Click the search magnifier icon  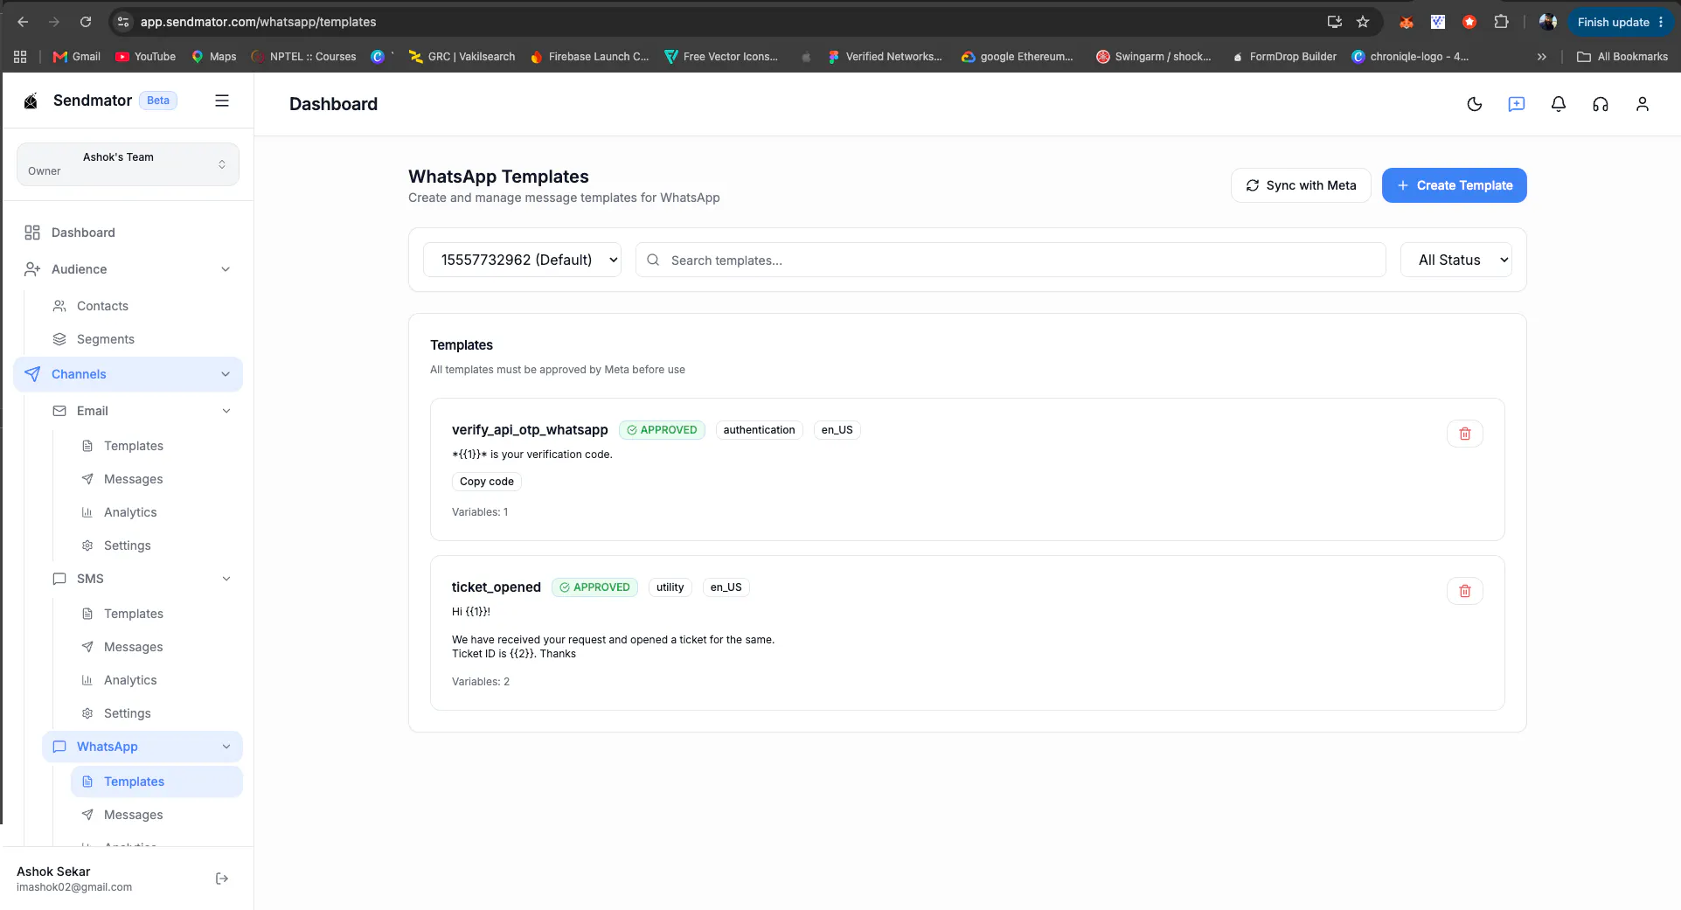point(653,260)
